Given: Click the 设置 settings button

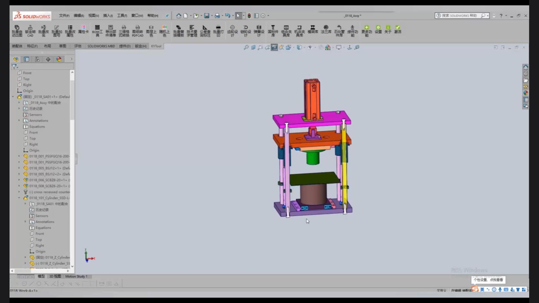Looking at the screenshot, I should [378, 29].
